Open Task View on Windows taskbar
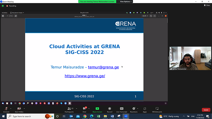 tap(64, 116)
